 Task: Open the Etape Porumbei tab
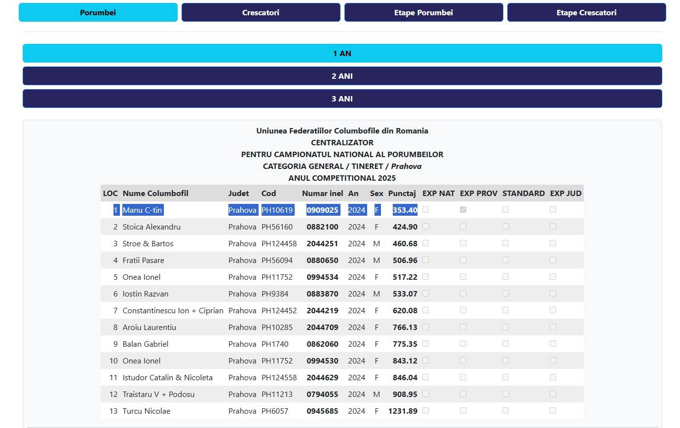pos(423,13)
